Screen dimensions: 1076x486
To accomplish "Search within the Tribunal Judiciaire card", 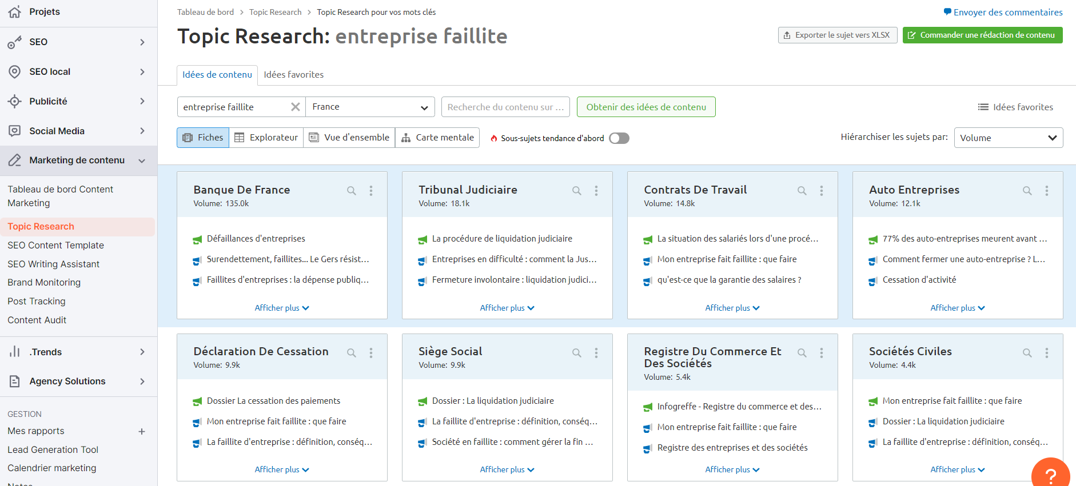I will (x=577, y=191).
